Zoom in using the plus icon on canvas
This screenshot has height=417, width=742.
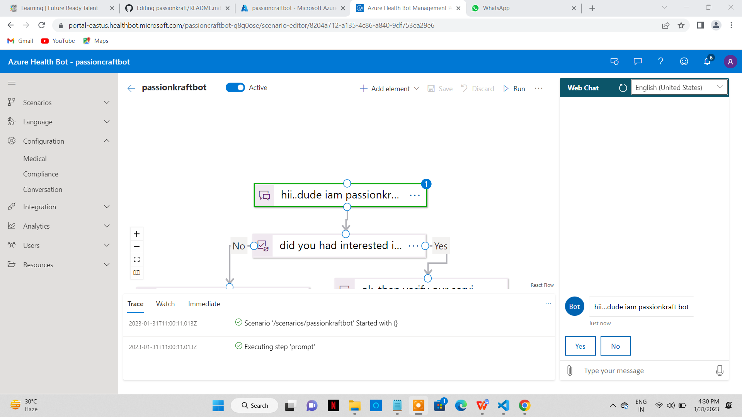pyautogui.click(x=136, y=234)
